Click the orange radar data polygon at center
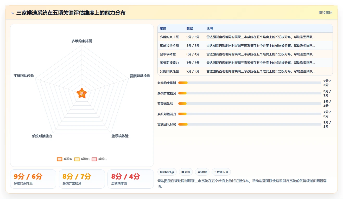The height and width of the screenshot is (199, 343). 82,93
